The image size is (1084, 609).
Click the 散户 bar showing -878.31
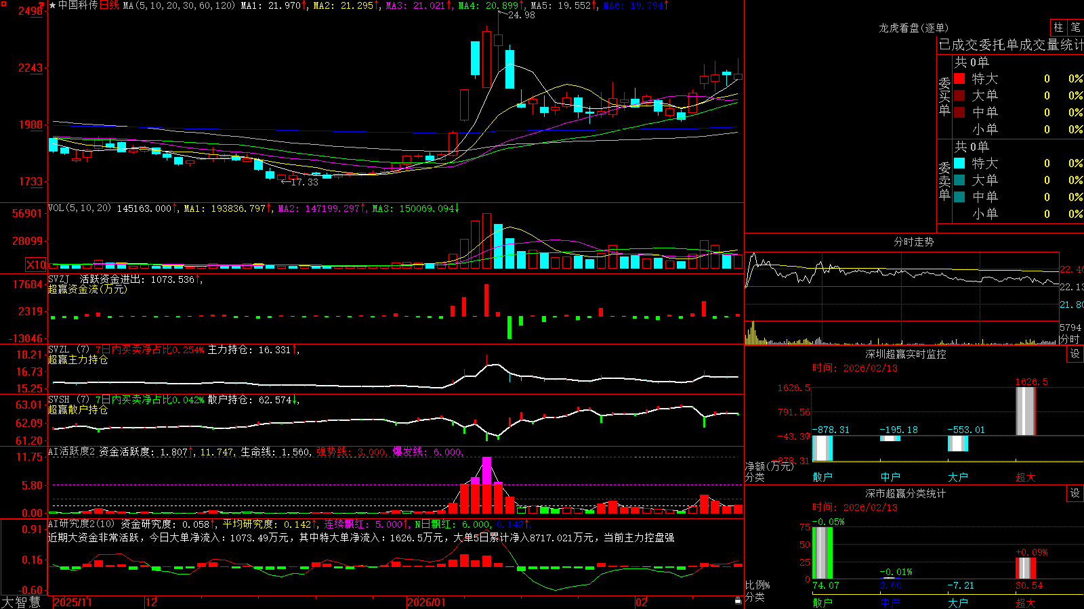(x=822, y=449)
